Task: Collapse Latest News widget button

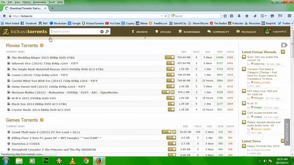Action: pos(283,141)
